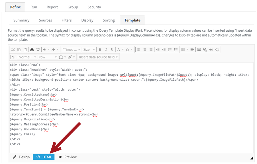Click the Preview mode button

pyautogui.click(x=68, y=157)
